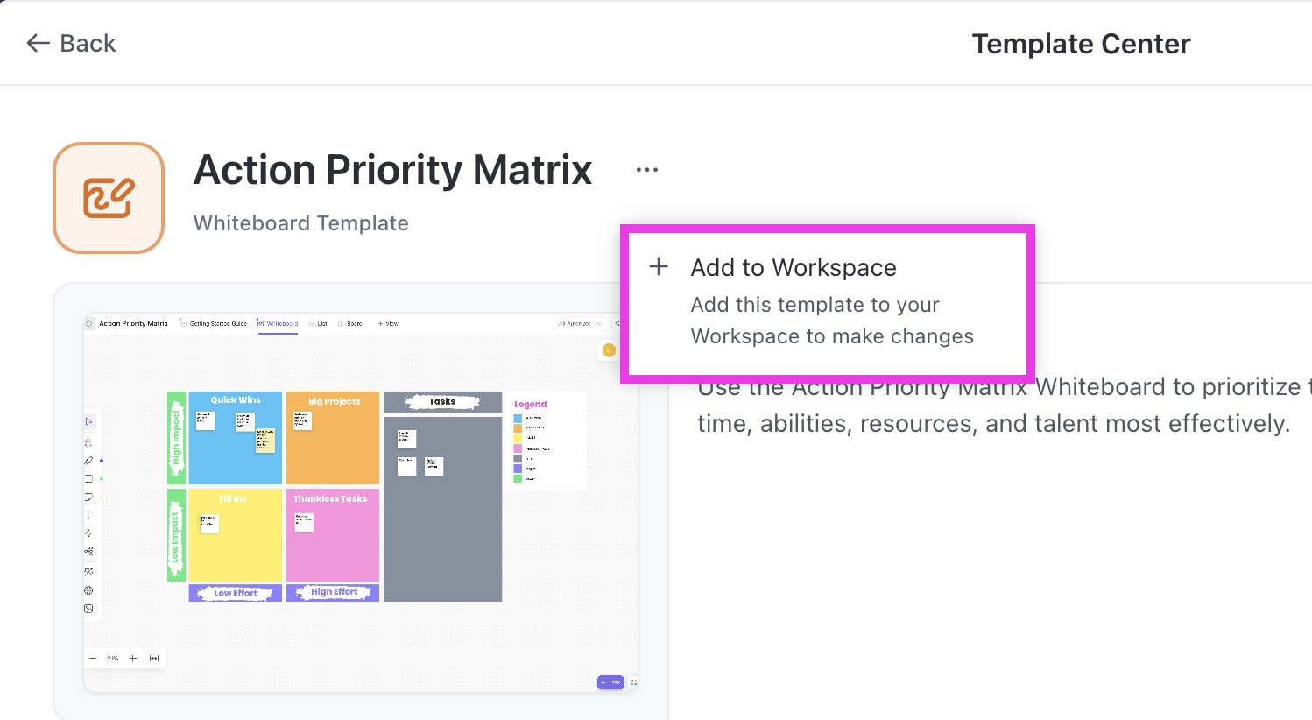Viewport: 1312px width, 720px height.
Task: Choose Add to Workspace menu option
Action: point(793,268)
